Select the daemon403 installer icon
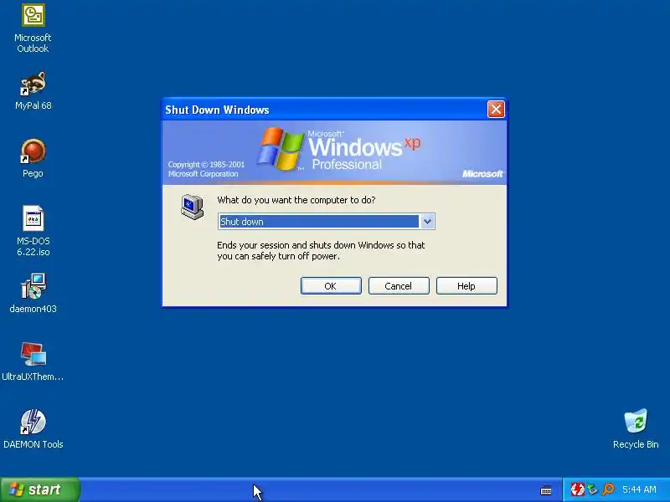This screenshot has width=670, height=502. [x=33, y=286]
